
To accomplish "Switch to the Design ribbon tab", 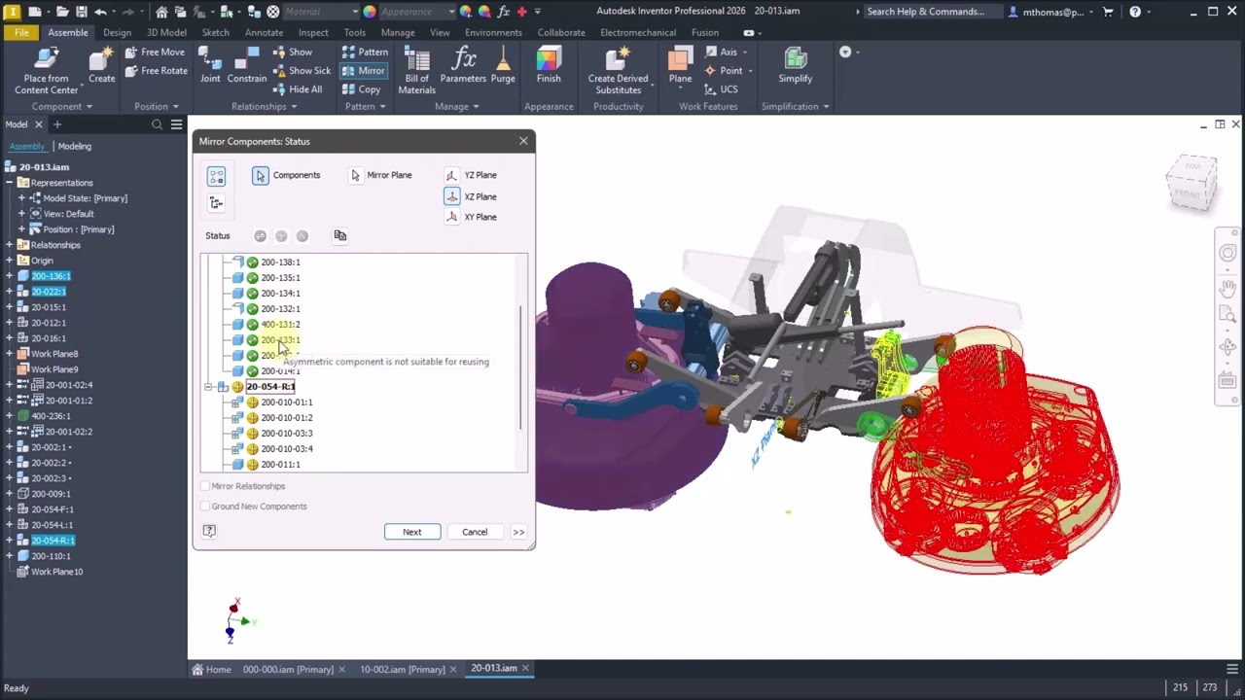I will 117,32.
